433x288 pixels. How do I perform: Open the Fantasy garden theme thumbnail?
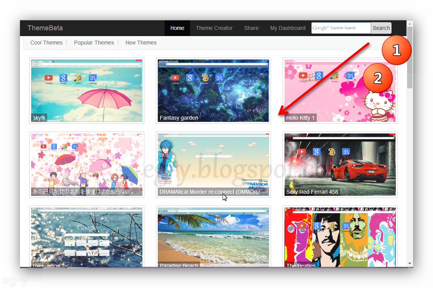pyautogui.click(x=213, y=91)
